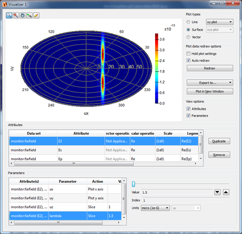Disable the Auto redraw checkbox
The height and width of the screenshot is (234, 242).
pyautogui.click(x=188, y=60)
